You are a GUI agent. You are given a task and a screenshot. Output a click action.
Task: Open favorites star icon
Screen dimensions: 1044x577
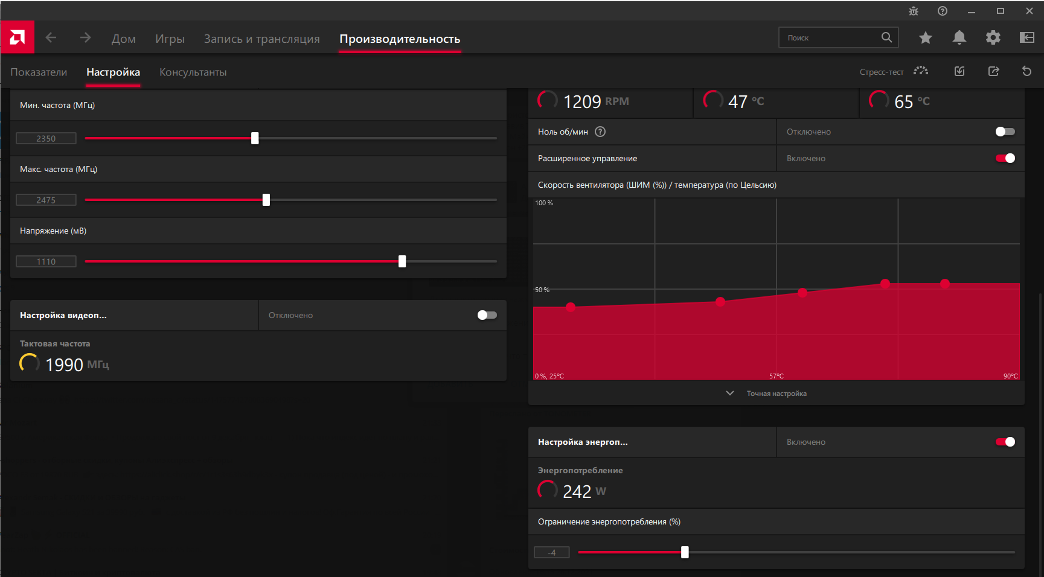pos(925,38)
